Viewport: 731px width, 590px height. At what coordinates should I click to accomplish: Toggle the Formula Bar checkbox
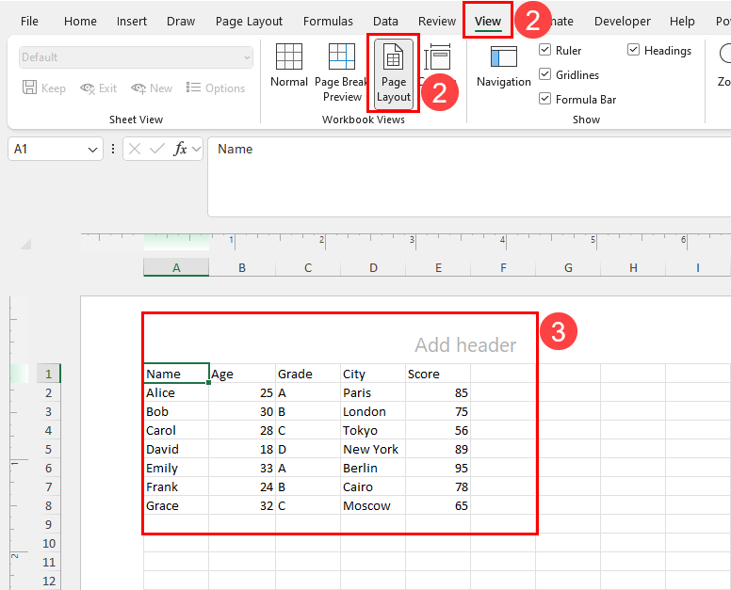click(x=544, y=98)
